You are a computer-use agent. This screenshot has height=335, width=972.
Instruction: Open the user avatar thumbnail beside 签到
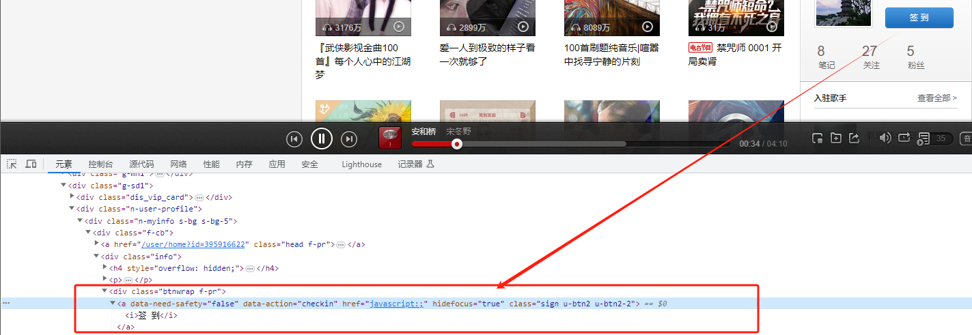click(844, 13)
